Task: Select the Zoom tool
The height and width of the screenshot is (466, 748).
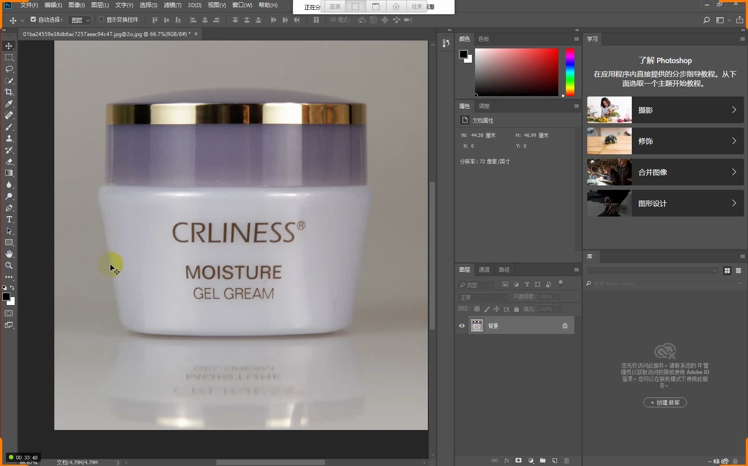Action: click(x=9, y=265)
